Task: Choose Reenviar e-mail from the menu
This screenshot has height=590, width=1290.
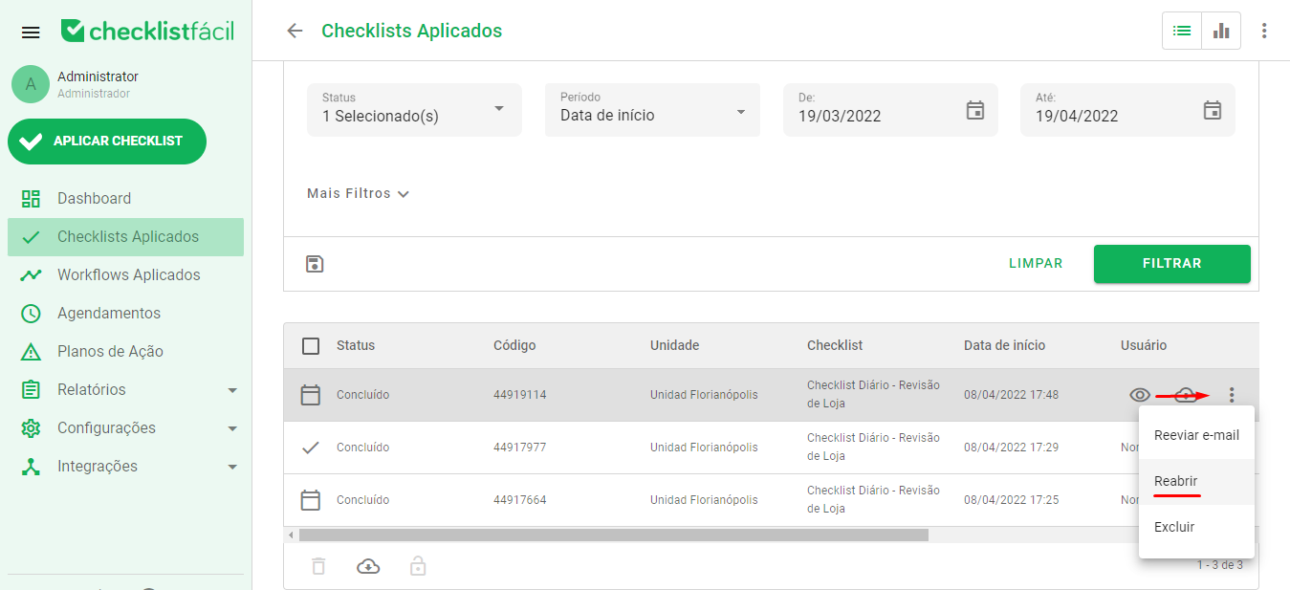Action: click(x=1196, y=434)
